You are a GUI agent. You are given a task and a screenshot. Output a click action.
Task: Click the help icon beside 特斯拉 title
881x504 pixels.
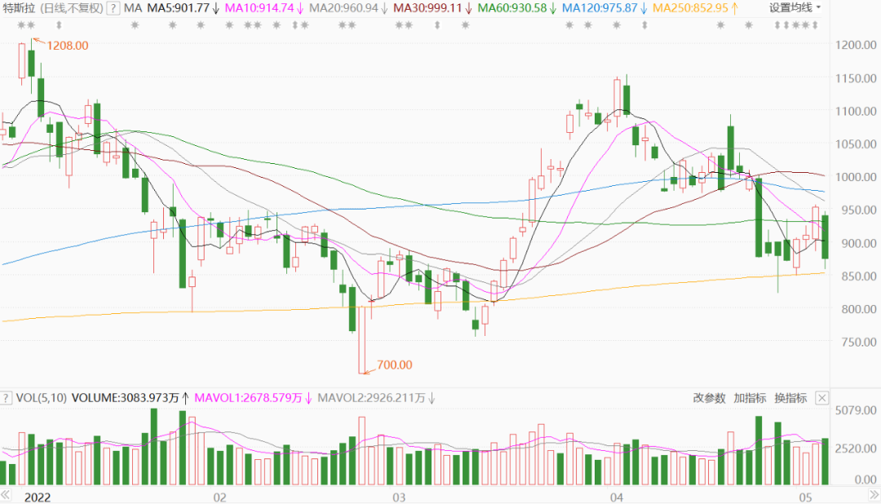(x=113, y=8)
